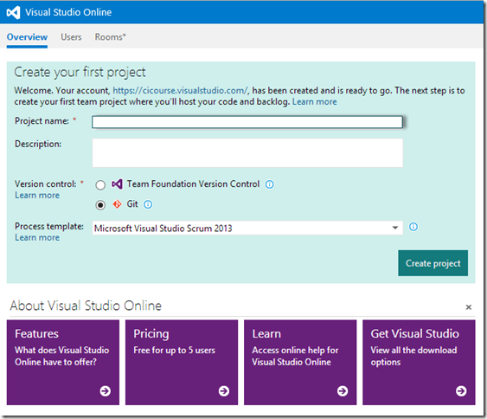Click the info icon next to Team Foundation Version Control
This screenshot has height=419, width=487.
point(269,184)
